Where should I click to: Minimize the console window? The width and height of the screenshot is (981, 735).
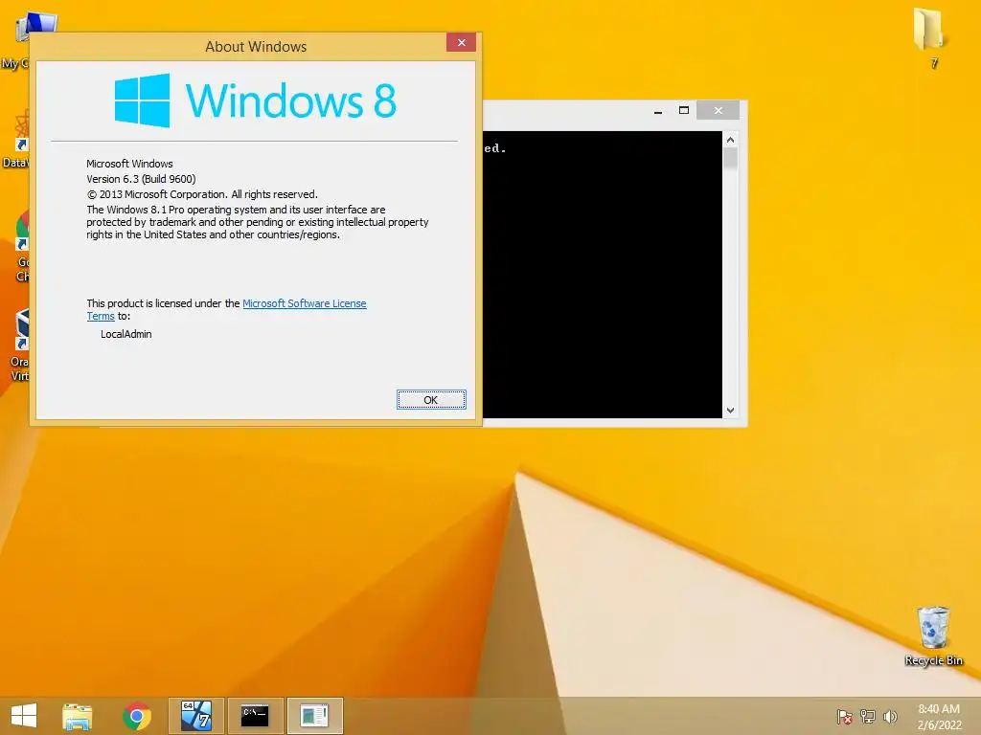click(658, 111)
